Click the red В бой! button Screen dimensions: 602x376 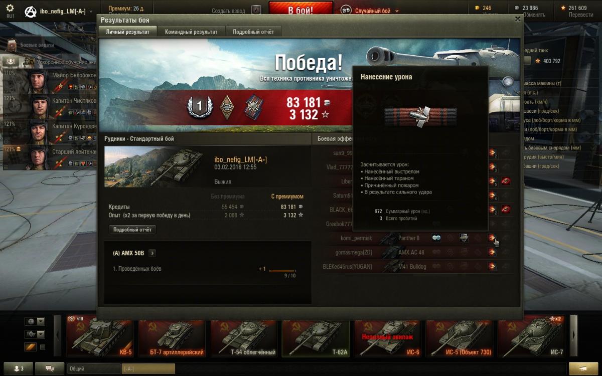point(301,10)
